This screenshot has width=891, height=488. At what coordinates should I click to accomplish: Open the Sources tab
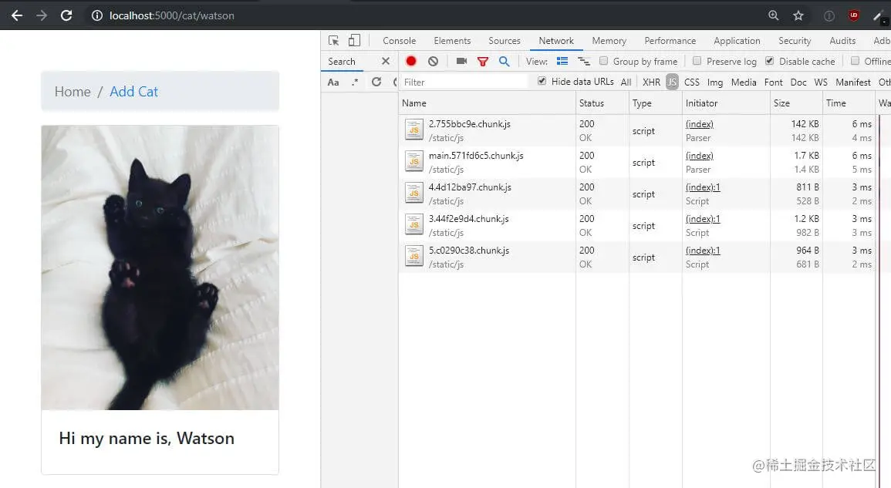[505, 41]
